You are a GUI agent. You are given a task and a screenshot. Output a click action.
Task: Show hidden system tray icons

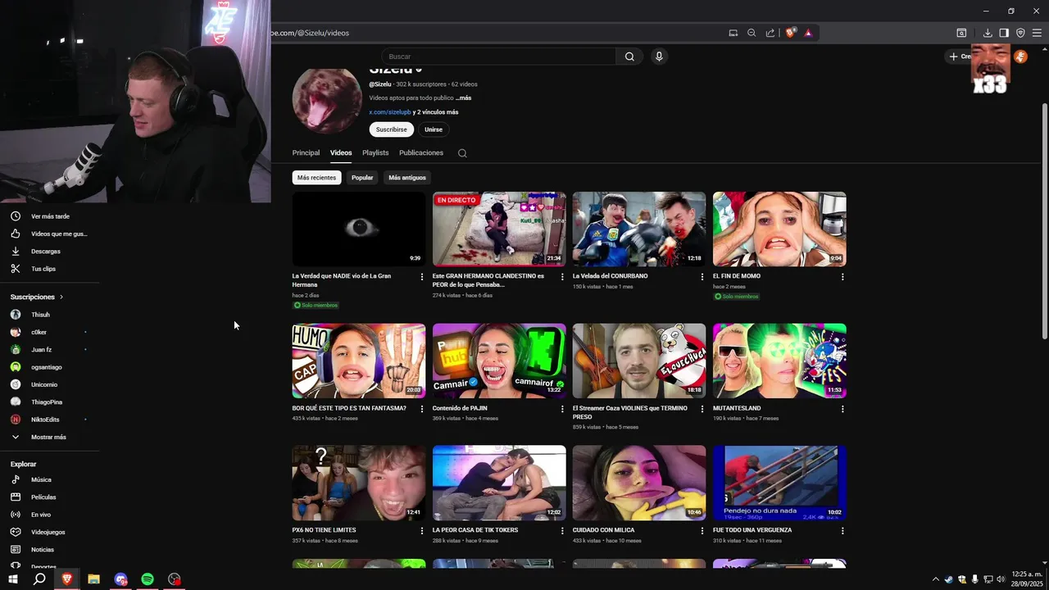click(936, 579)
